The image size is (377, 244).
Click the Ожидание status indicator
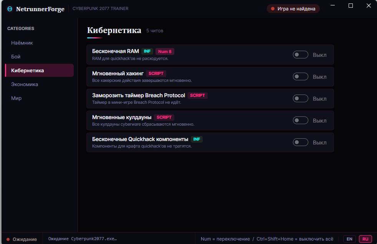[x=21, y=239]
